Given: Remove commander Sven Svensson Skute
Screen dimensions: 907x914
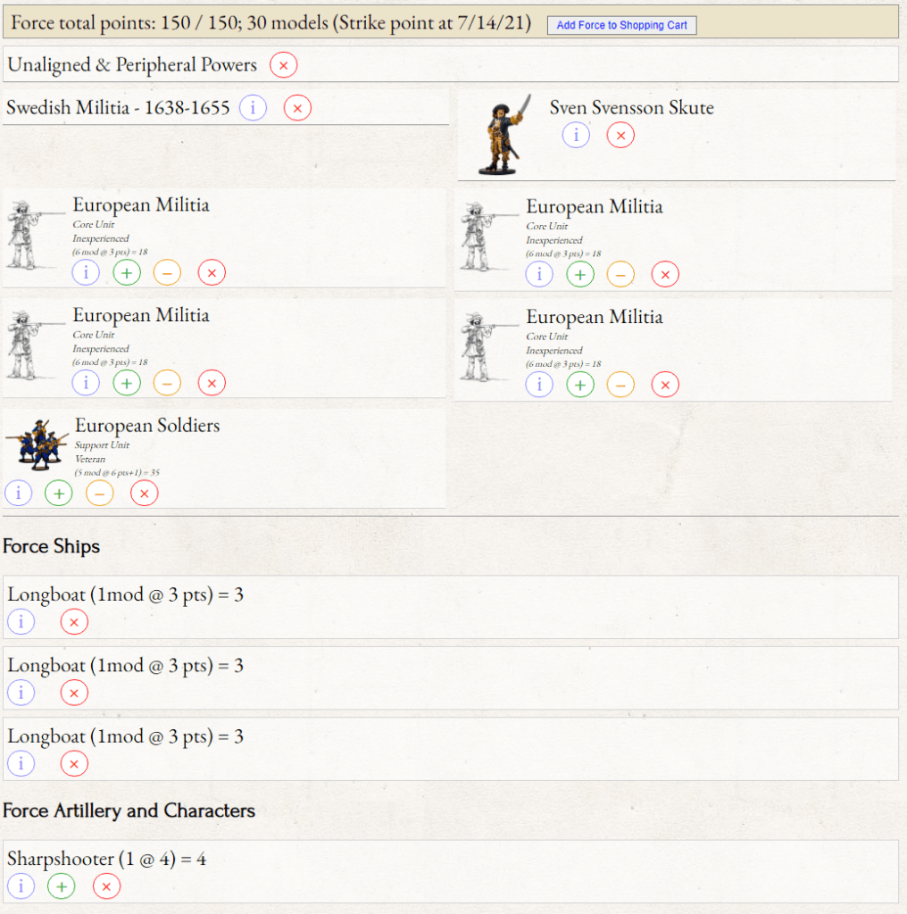Looking at the screenshot, I should click(620, 135).
